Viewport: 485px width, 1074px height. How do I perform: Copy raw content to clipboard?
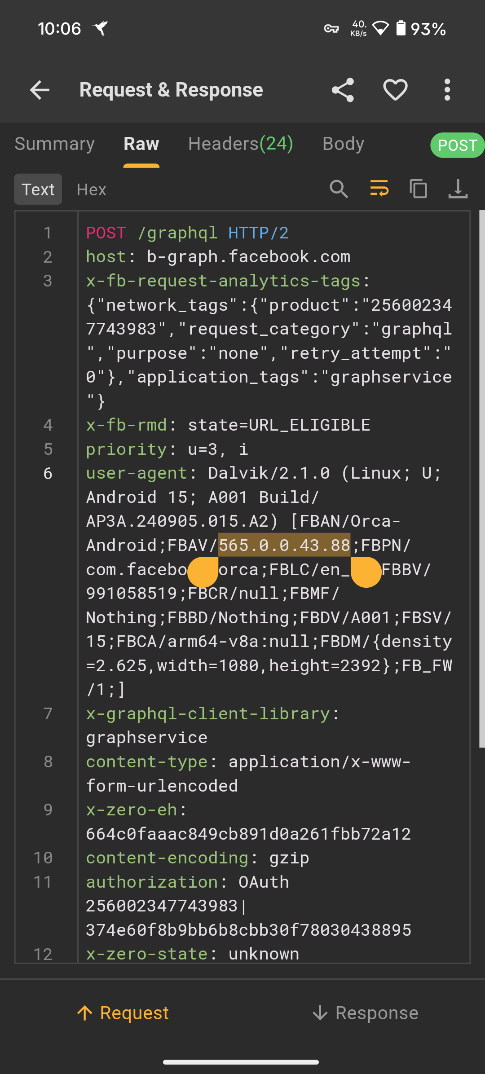[419, 189]
